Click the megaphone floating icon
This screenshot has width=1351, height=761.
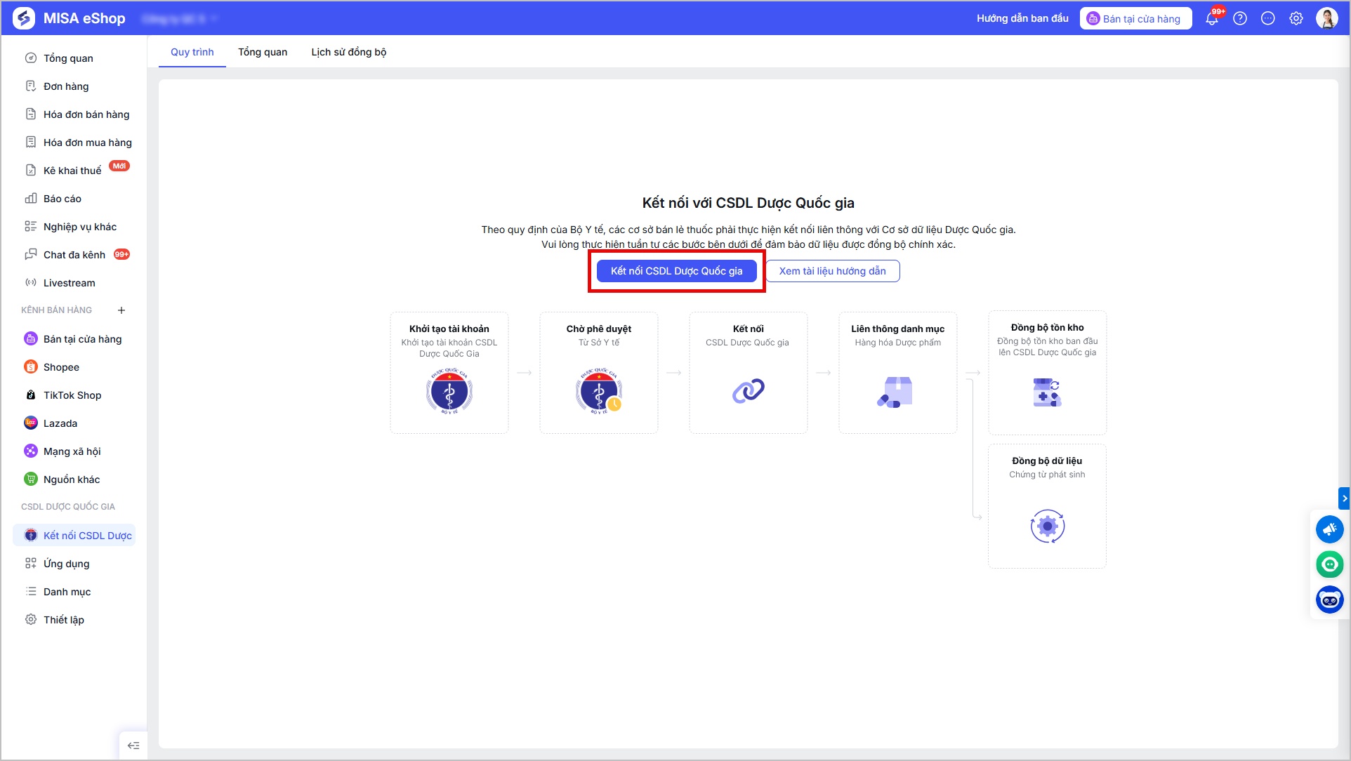1330,529
